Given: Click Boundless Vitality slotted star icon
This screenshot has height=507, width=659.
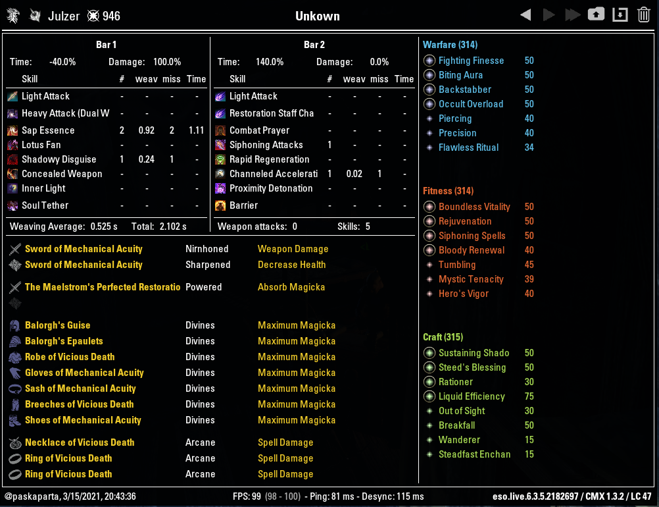Looking at the screenshot, I should (x=429, y=207).
